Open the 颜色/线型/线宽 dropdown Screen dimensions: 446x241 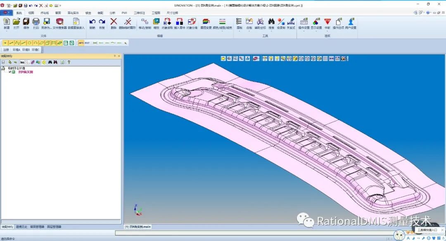click(223, 31)
